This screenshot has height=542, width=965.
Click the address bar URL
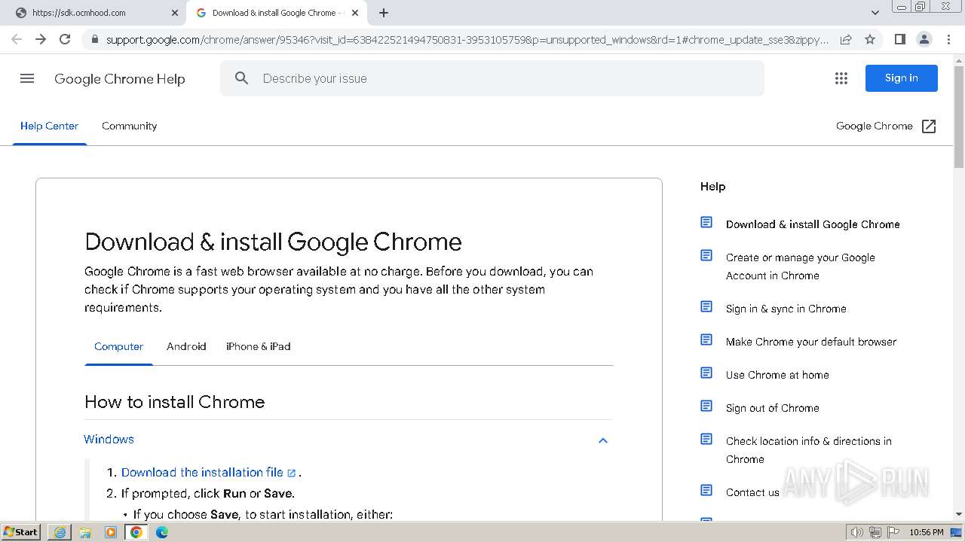[467, 39]
